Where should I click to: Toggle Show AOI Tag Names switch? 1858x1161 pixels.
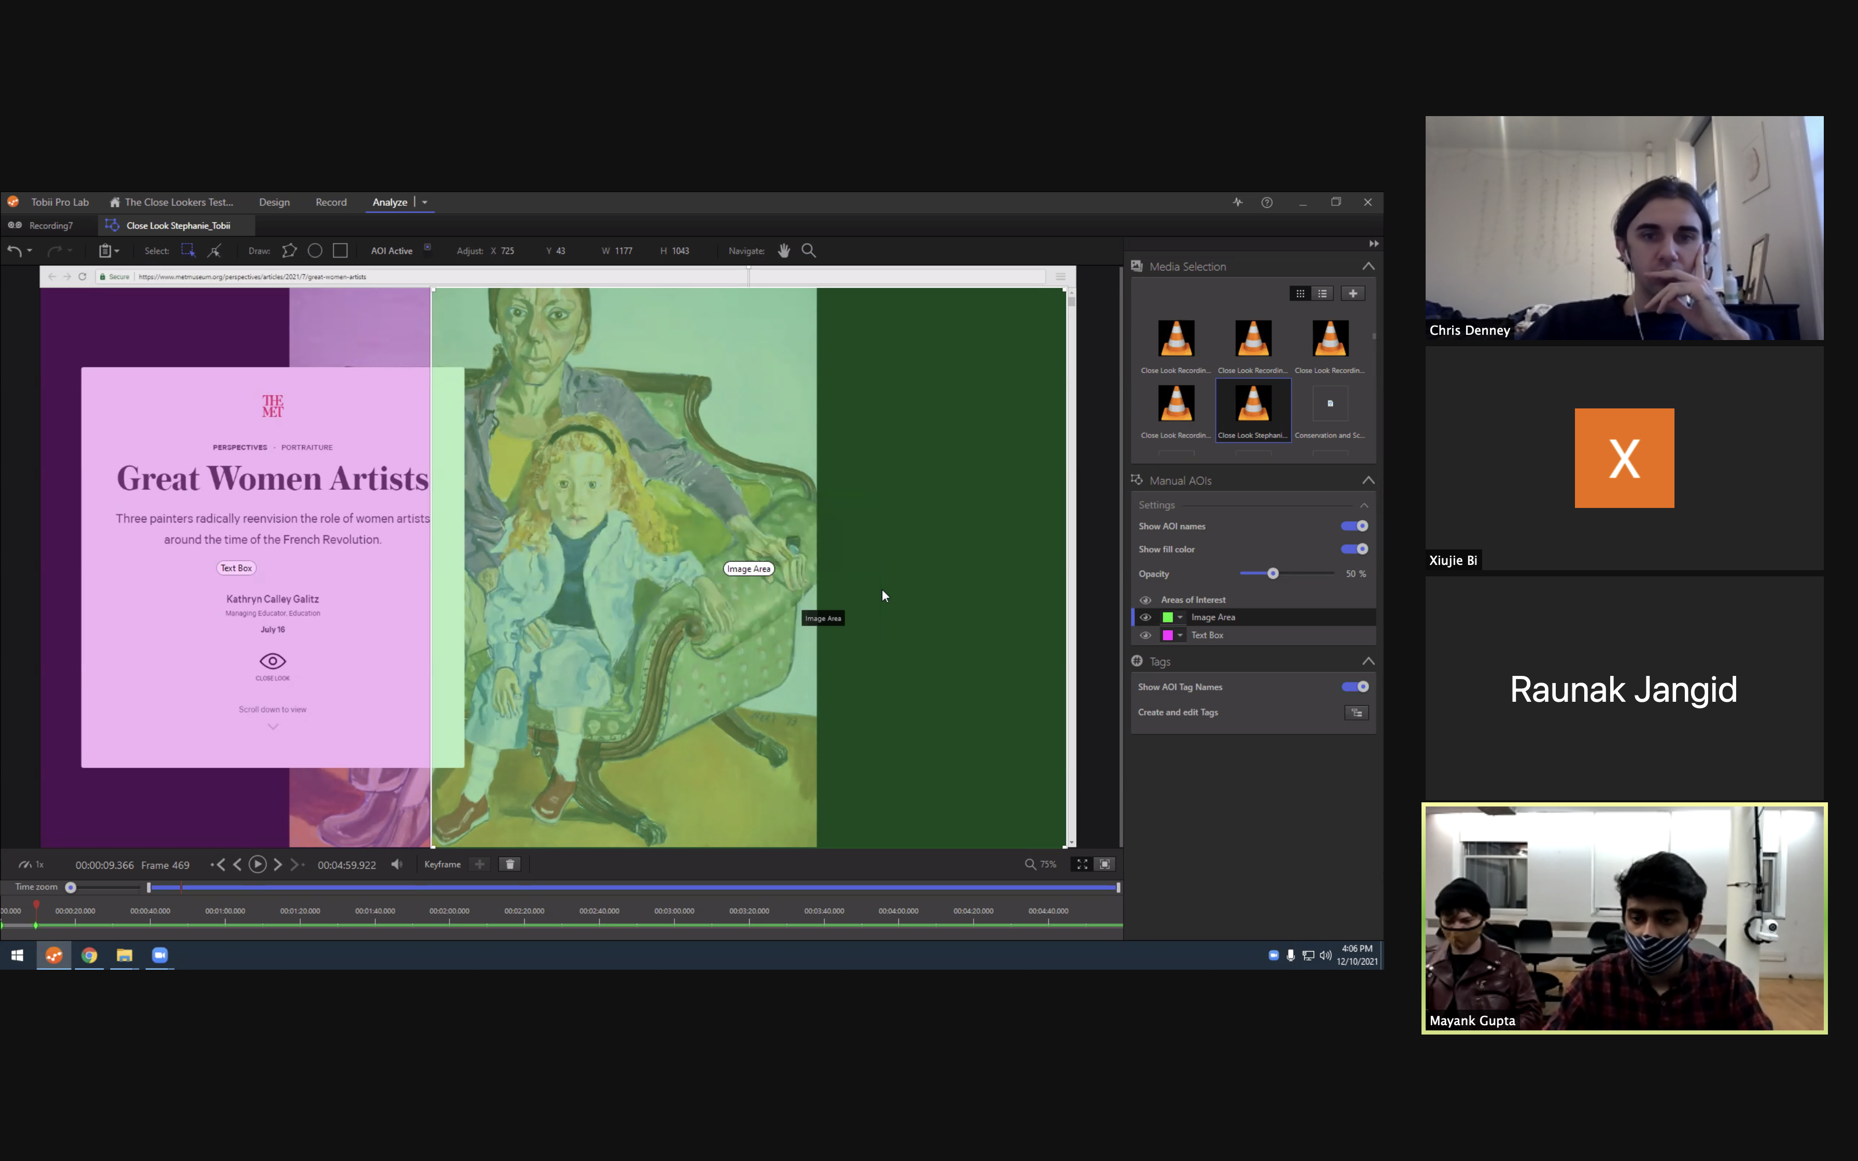(x=1354, y=686)
